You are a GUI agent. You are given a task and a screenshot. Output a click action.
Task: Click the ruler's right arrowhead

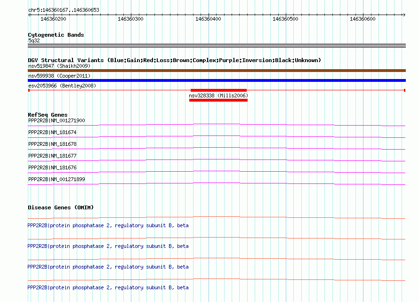(404, 15)
